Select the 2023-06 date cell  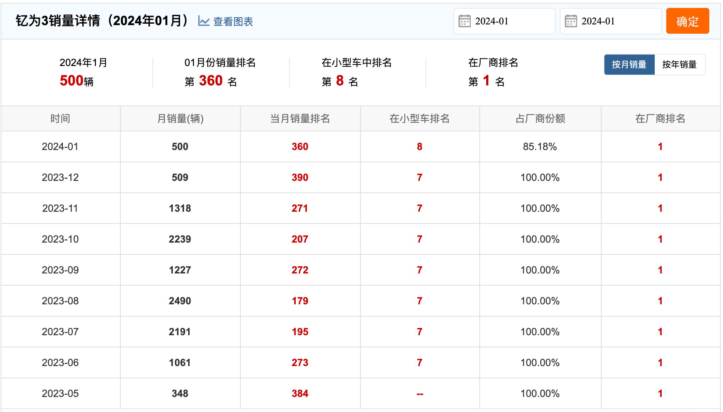60,362
